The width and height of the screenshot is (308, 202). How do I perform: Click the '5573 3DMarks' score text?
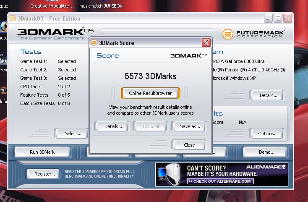(x=151, y=76)
